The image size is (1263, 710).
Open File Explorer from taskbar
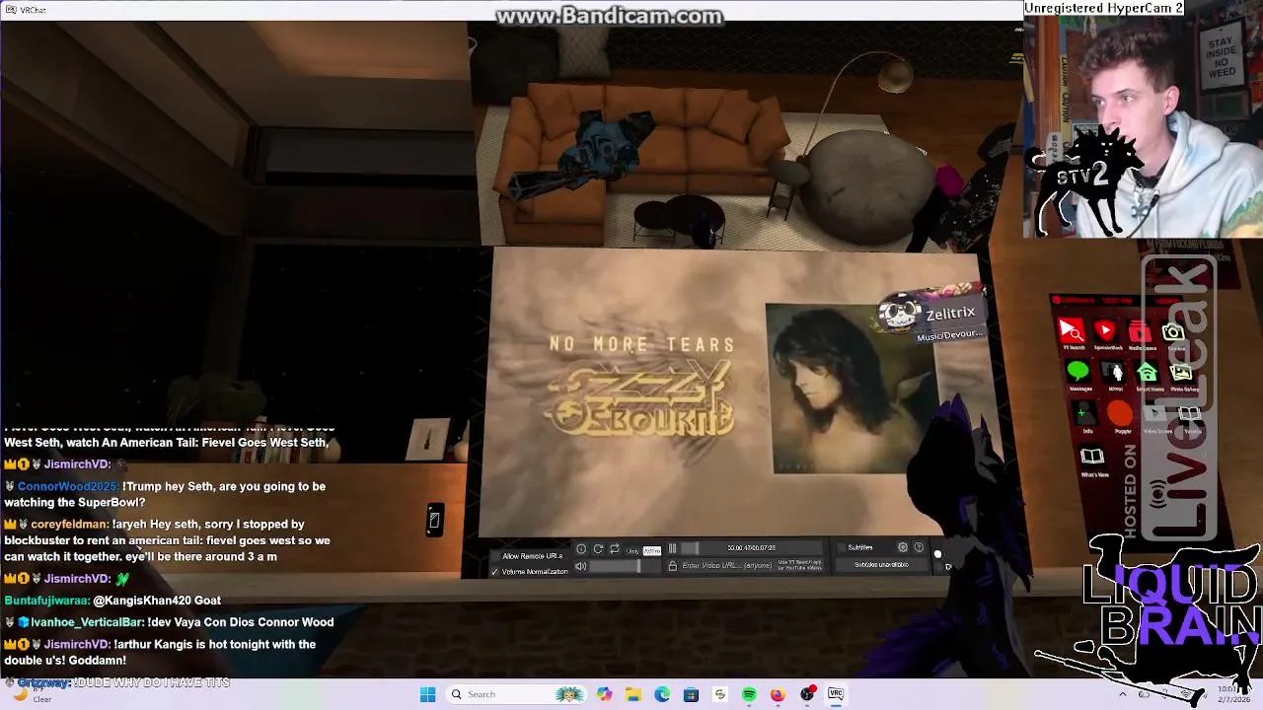pos(632,694)
